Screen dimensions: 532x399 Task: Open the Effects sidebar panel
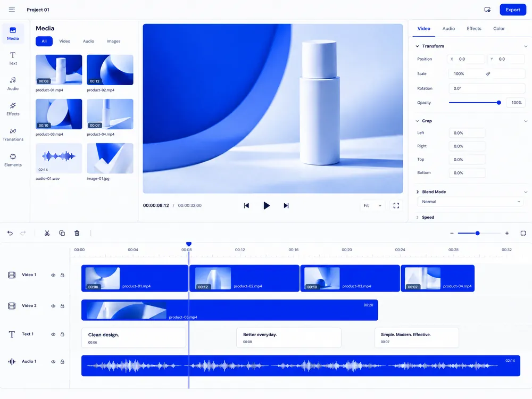(x=13, y=109)
